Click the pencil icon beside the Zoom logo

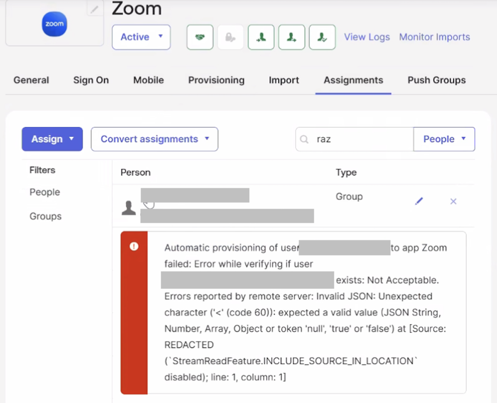coord(94,9)
